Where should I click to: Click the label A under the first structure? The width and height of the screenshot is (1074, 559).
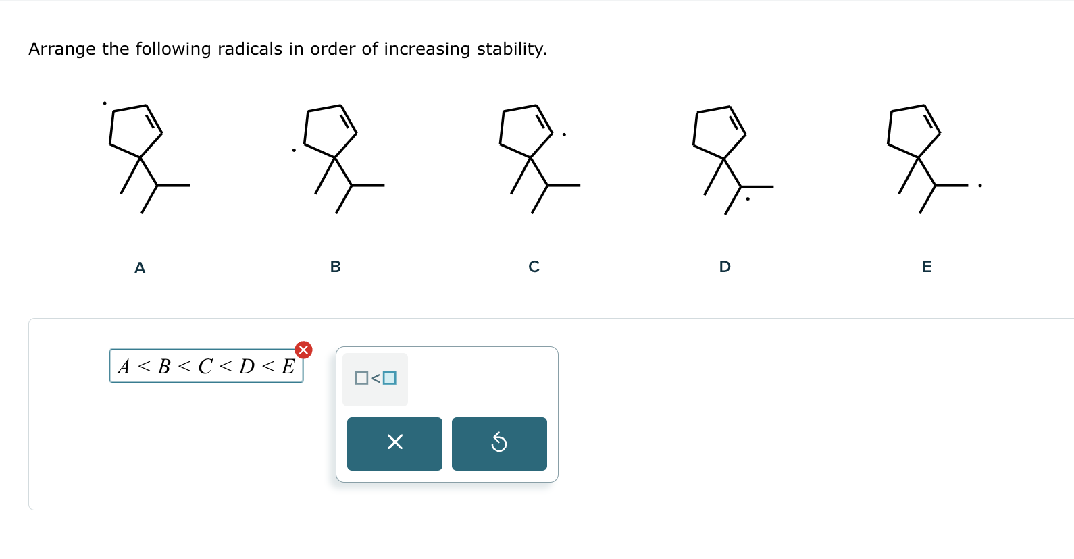[x=140, y=267]
